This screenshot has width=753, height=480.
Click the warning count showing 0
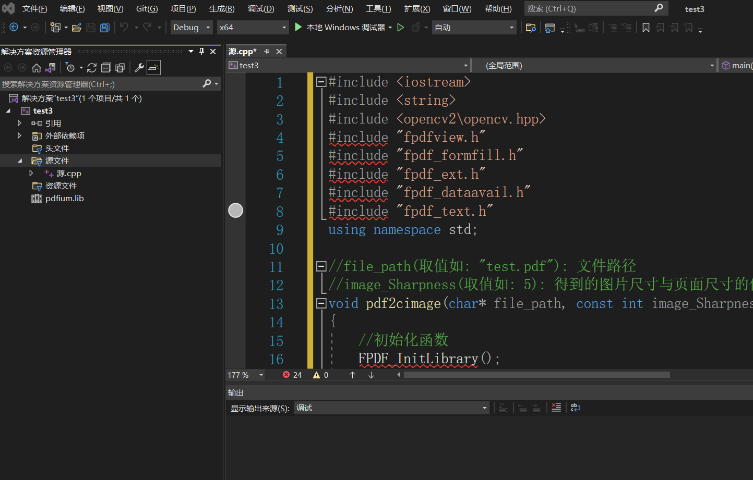point(321,375)
